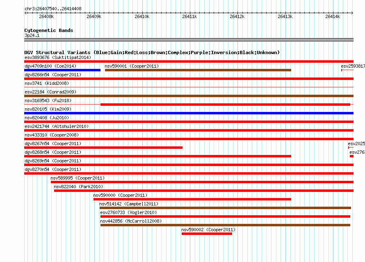365x262 pixels.
Task: Click the nsv822040 (Park2010) label
Action: tap(78, 187)
